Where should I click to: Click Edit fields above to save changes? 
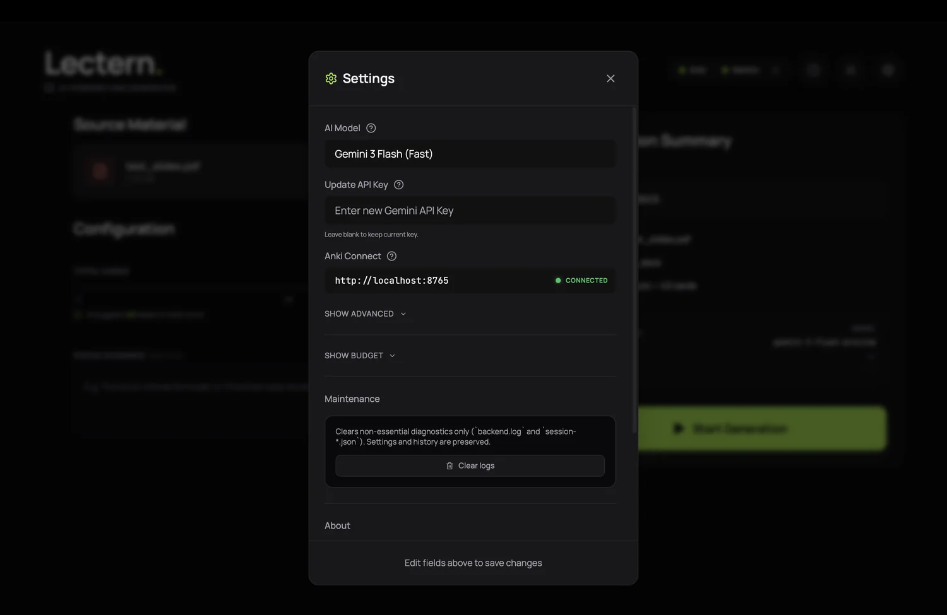point(473,563)
